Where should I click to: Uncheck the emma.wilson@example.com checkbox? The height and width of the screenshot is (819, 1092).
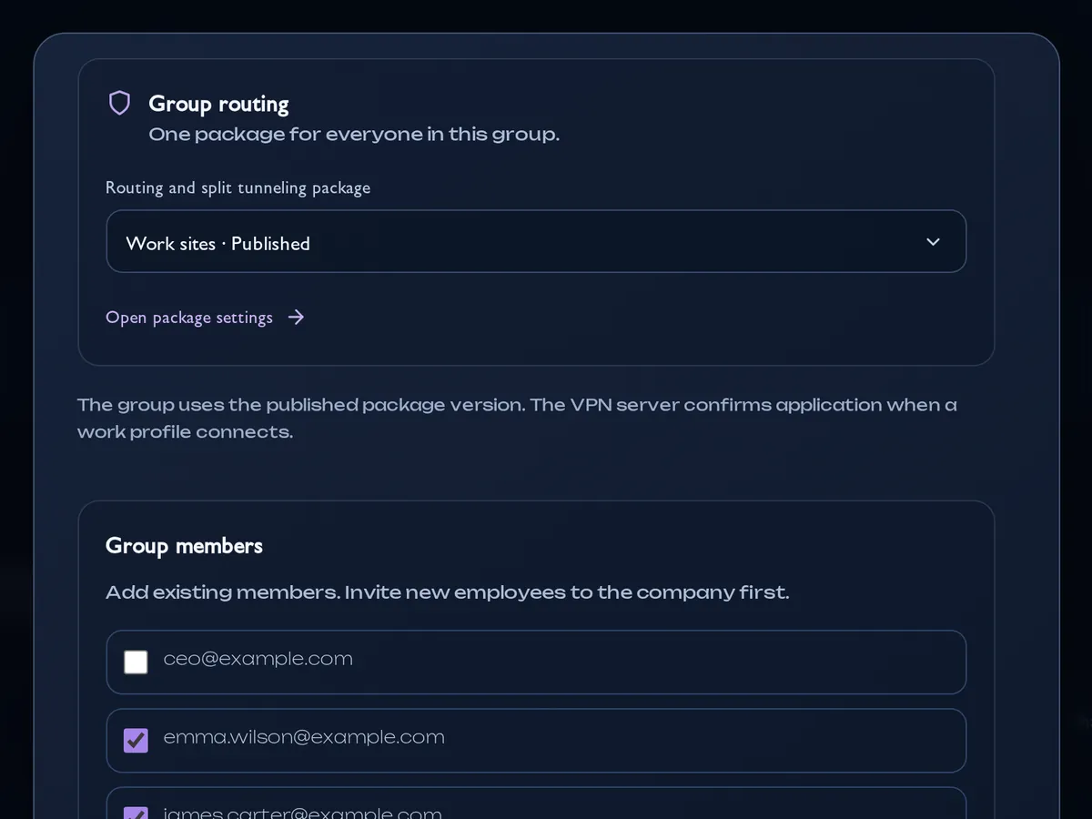pyautogui.click(x=136, y=740)
